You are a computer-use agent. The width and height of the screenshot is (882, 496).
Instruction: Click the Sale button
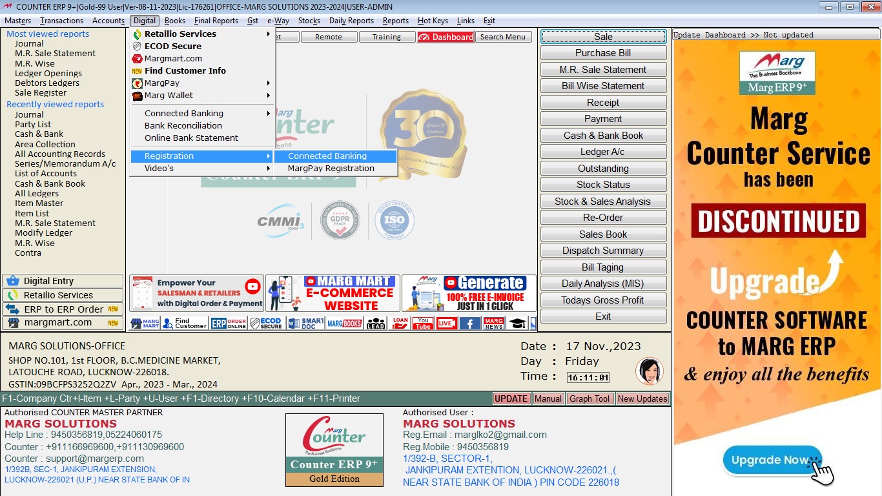tap(603, 36)
